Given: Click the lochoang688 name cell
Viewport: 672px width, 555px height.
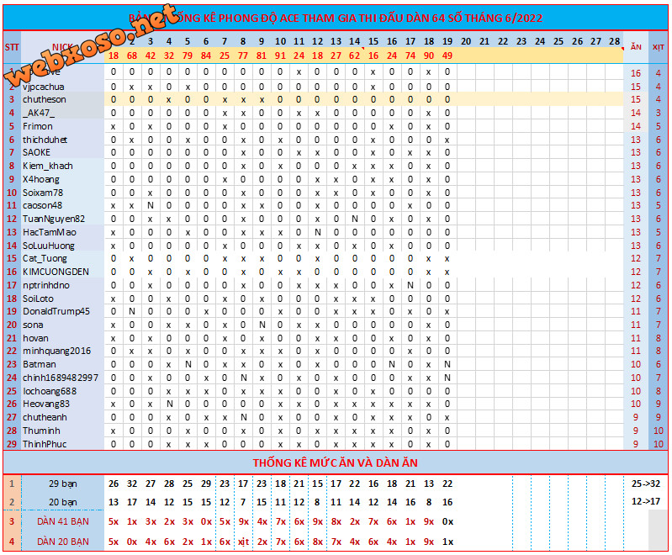Looking at the screenshot, I should pos(50,391).
